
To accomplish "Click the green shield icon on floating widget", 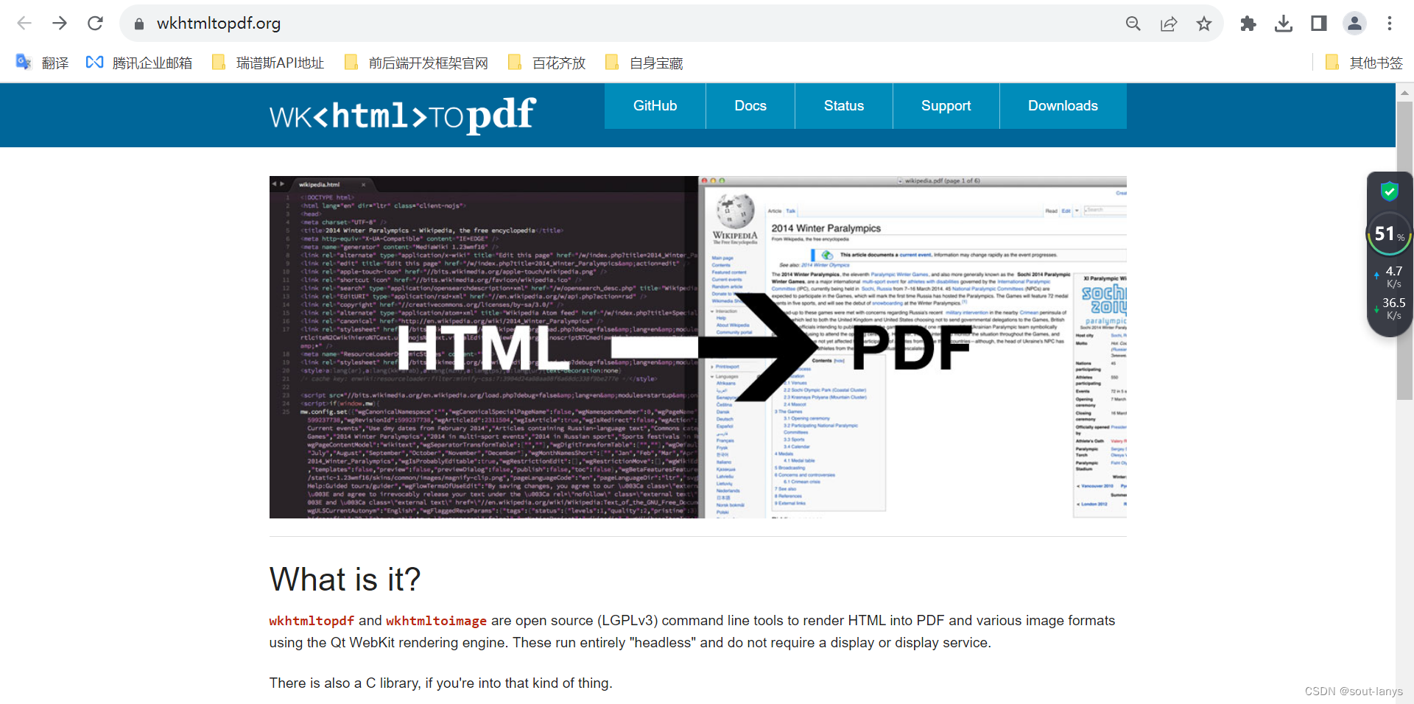I will (x=1389, y=191).
